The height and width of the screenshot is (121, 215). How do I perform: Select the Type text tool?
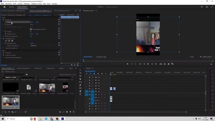(80, 94)
